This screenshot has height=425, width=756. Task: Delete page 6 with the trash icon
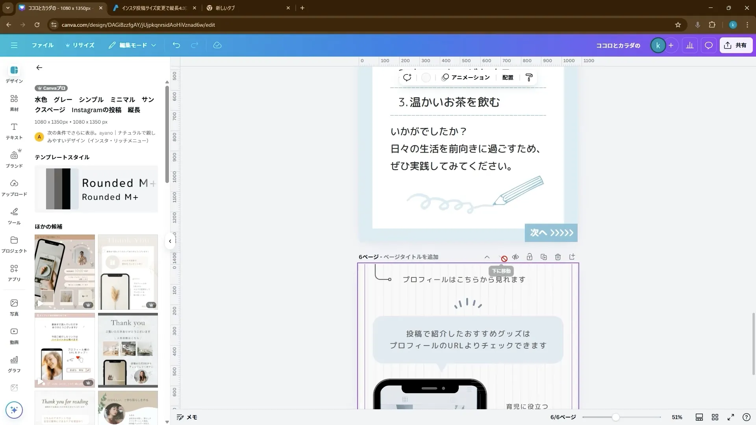558,257
